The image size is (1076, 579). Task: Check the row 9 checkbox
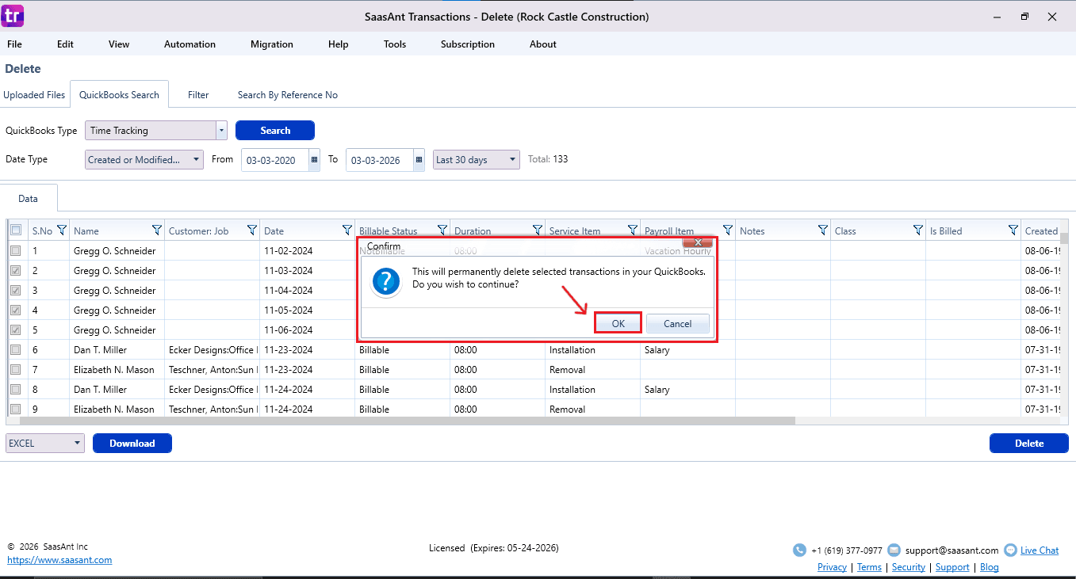[16, 409]
